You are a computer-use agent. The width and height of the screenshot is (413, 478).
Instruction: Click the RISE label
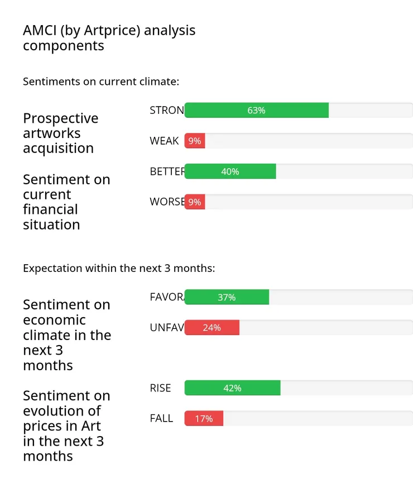tap(160, 388)
